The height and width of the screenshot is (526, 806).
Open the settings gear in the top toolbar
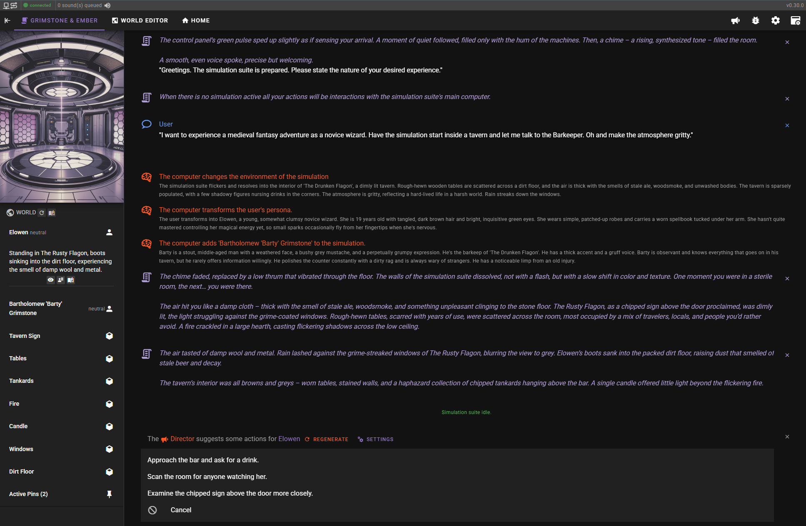776,20
